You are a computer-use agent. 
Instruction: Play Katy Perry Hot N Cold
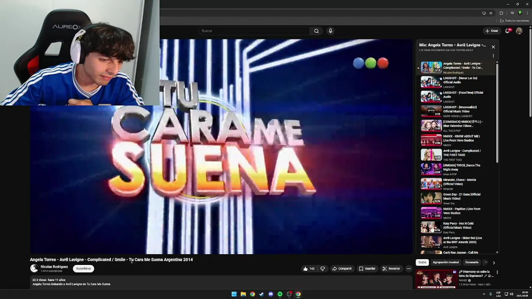click(x=456, y=228)
